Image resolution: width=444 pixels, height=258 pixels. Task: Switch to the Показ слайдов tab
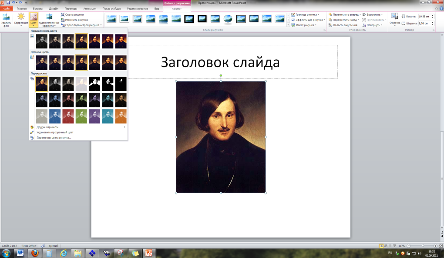111,9
